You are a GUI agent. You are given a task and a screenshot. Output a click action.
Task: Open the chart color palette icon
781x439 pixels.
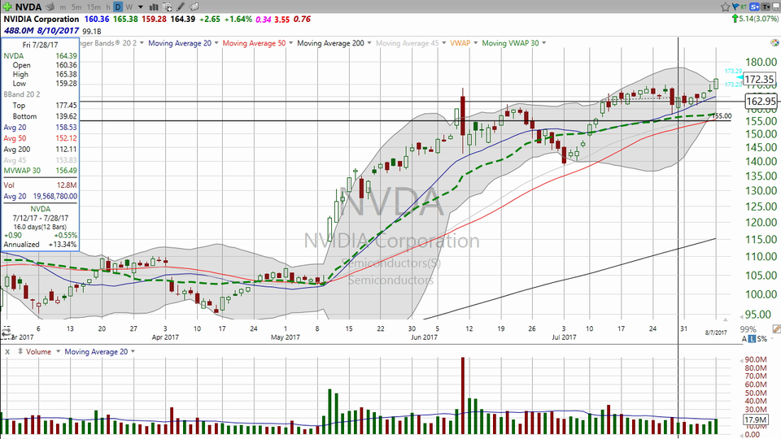click(x=777, y=43)
